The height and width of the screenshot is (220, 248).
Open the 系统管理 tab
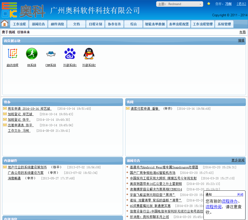click(224, 24)
